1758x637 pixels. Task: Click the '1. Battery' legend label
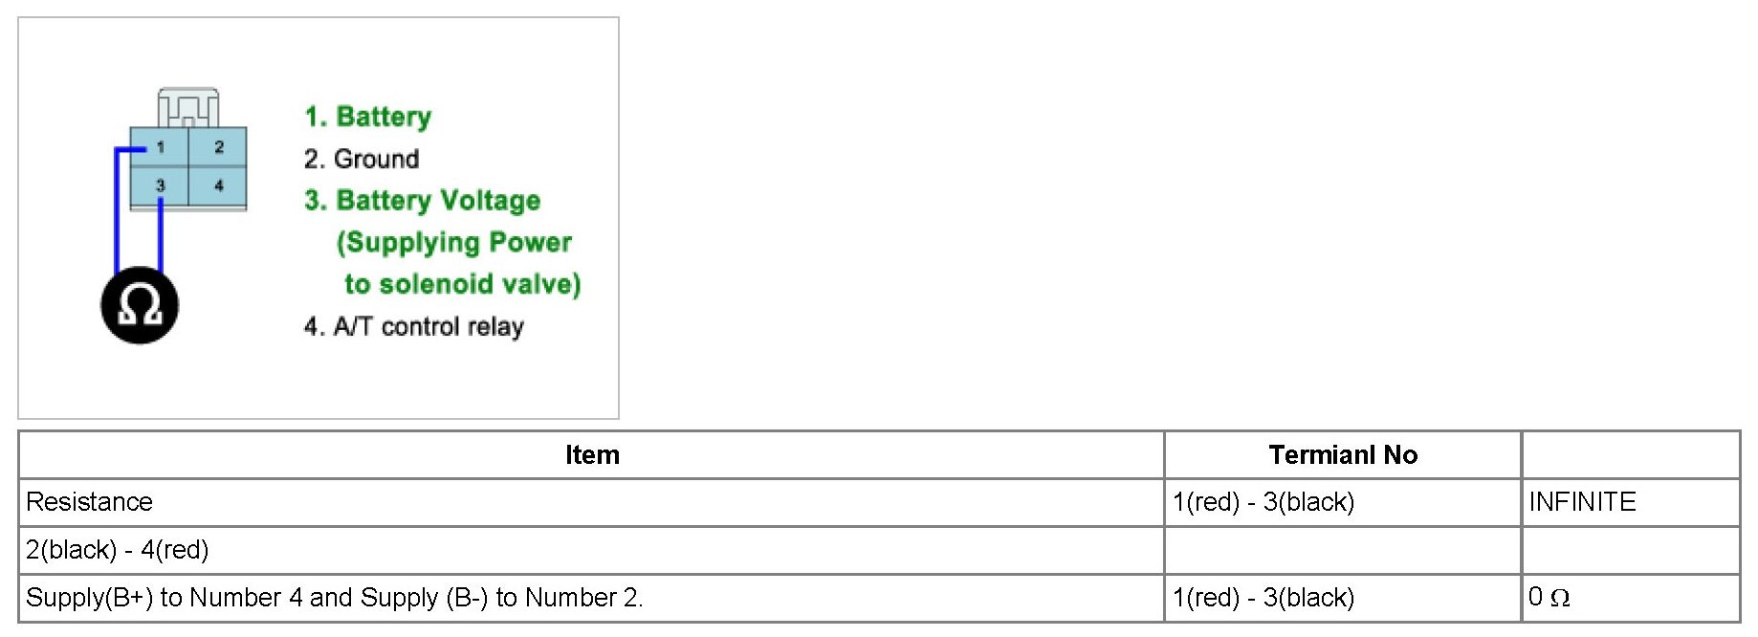367,117
